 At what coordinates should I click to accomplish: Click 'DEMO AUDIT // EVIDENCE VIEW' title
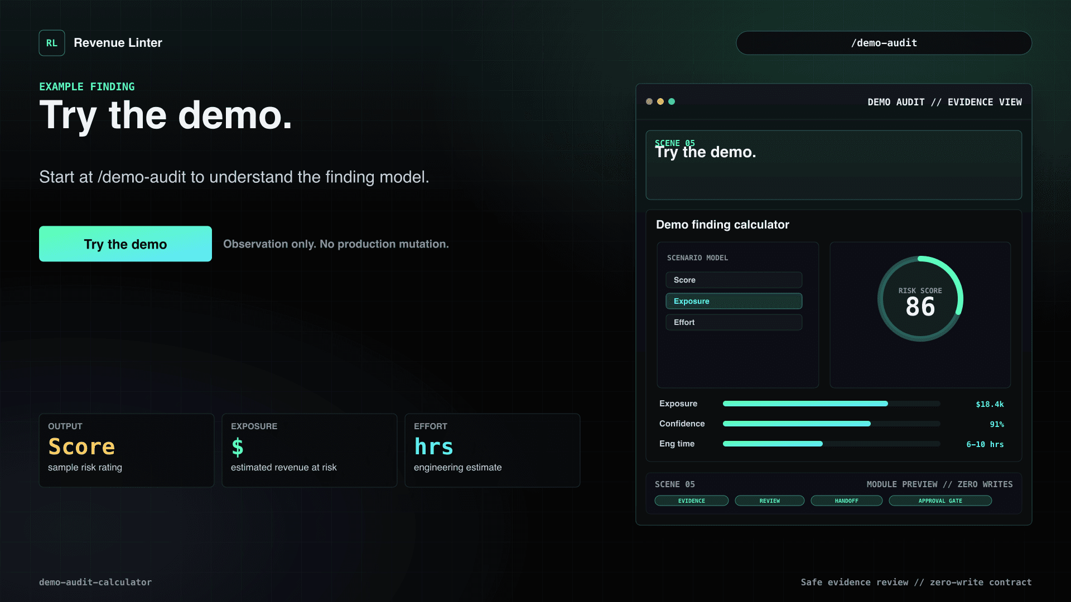pyautogui.click(x=944, y=102)
